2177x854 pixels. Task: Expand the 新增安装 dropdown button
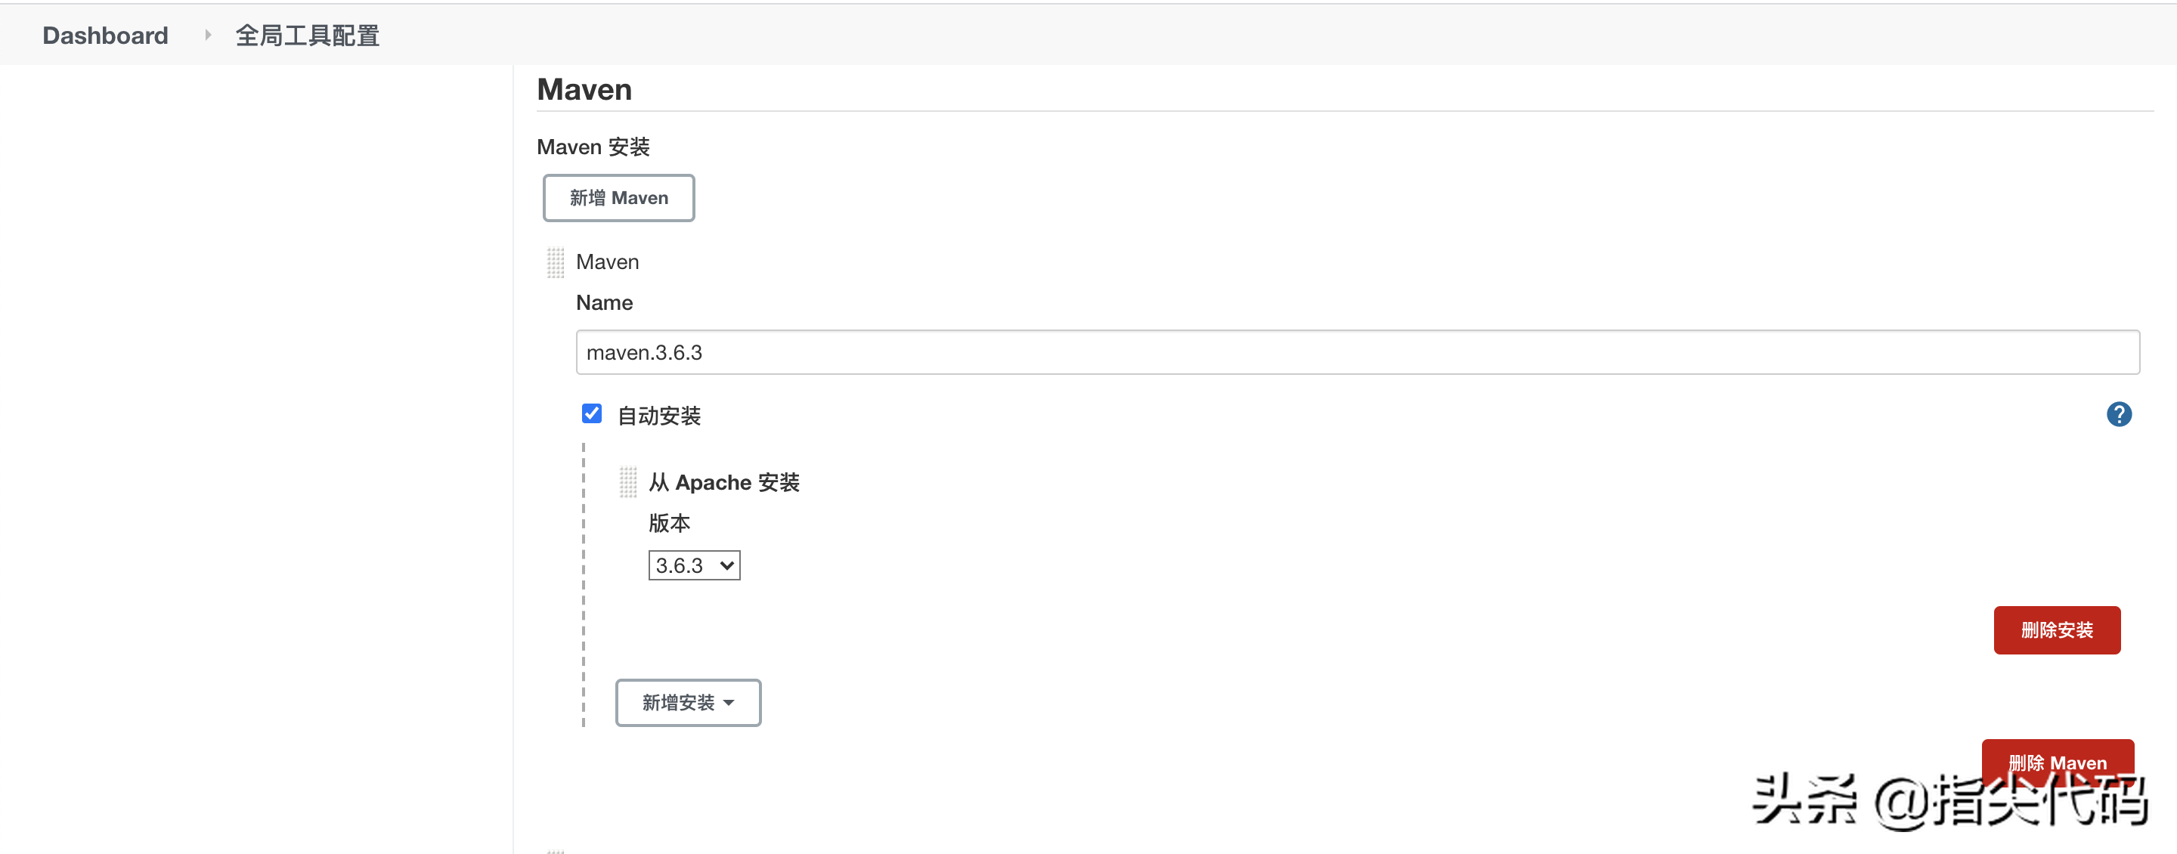[687, 702]
